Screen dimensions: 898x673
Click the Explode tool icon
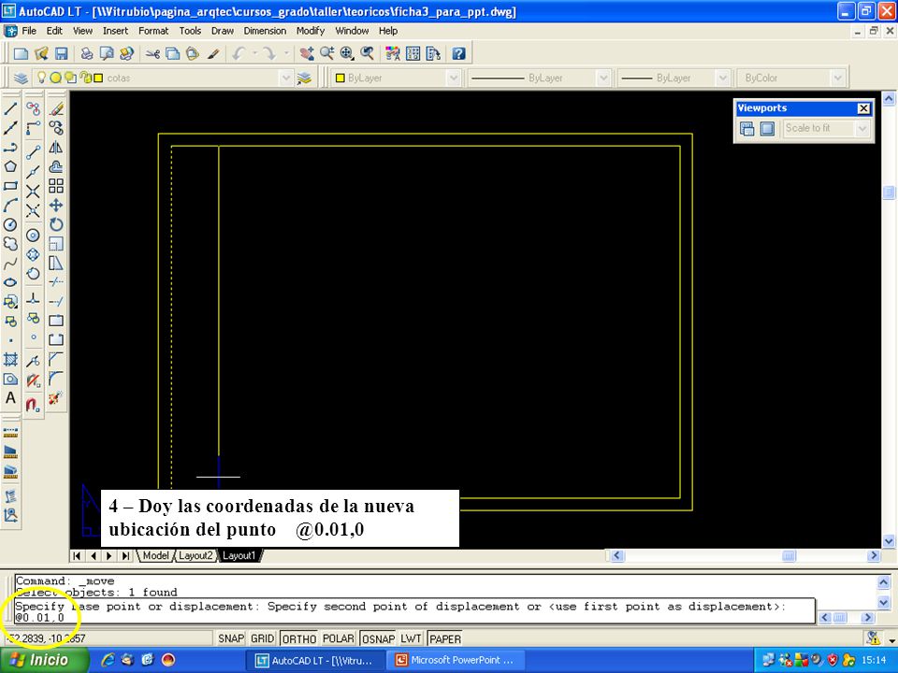(56, 398)
